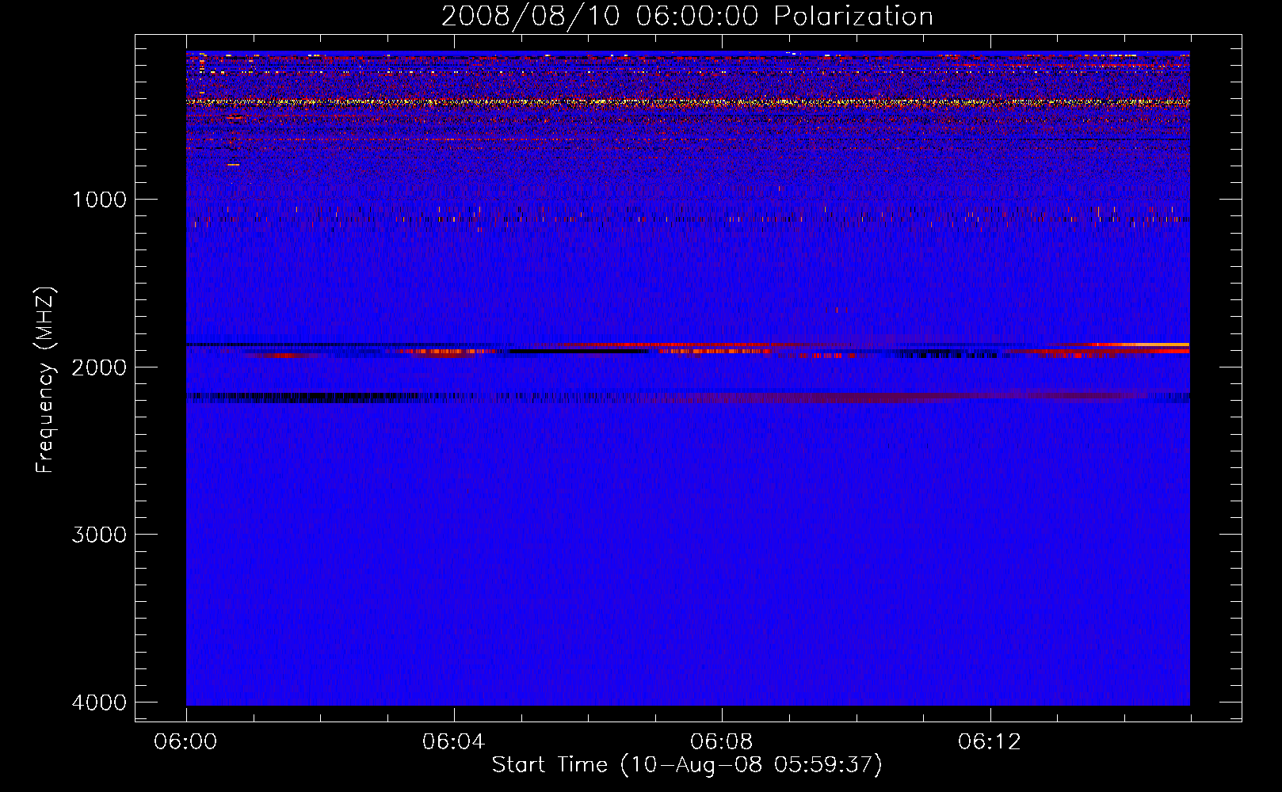Click the 06:08 time tick label
The width and height of the screenshot is (1282, 792).
point(722,742)
